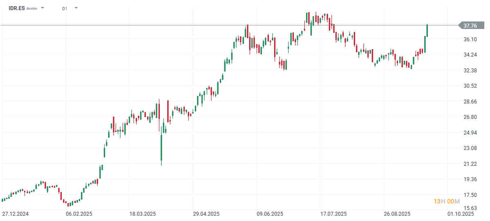Click the 26.80 price scale label
The height and width of the screenshot is (221, 490).
(x=470, y=117)
